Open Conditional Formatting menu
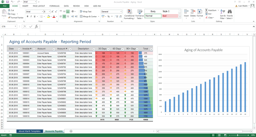 click(129, 12)
